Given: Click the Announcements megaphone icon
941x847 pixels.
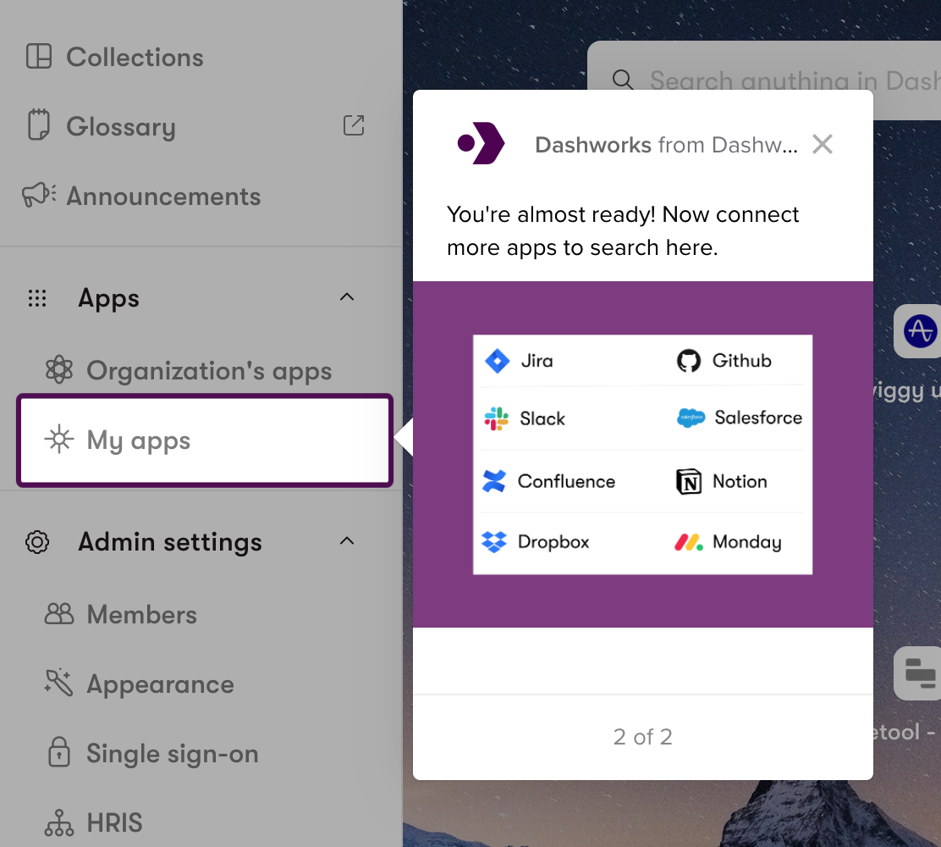Looking at the screenshot, I should tap(39, 195).
